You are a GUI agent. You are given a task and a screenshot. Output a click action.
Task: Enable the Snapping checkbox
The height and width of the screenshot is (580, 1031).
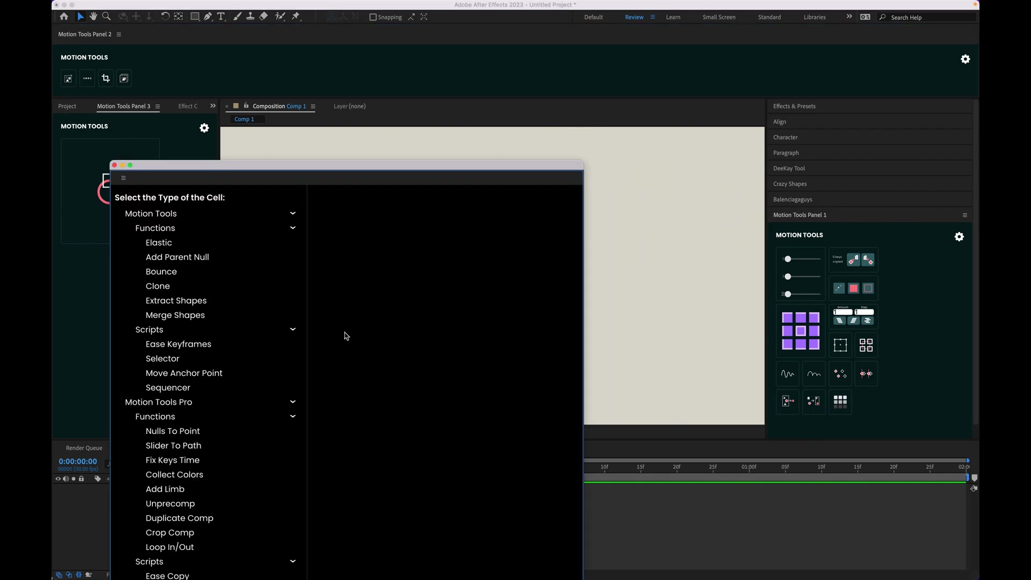tap(373, 17)
